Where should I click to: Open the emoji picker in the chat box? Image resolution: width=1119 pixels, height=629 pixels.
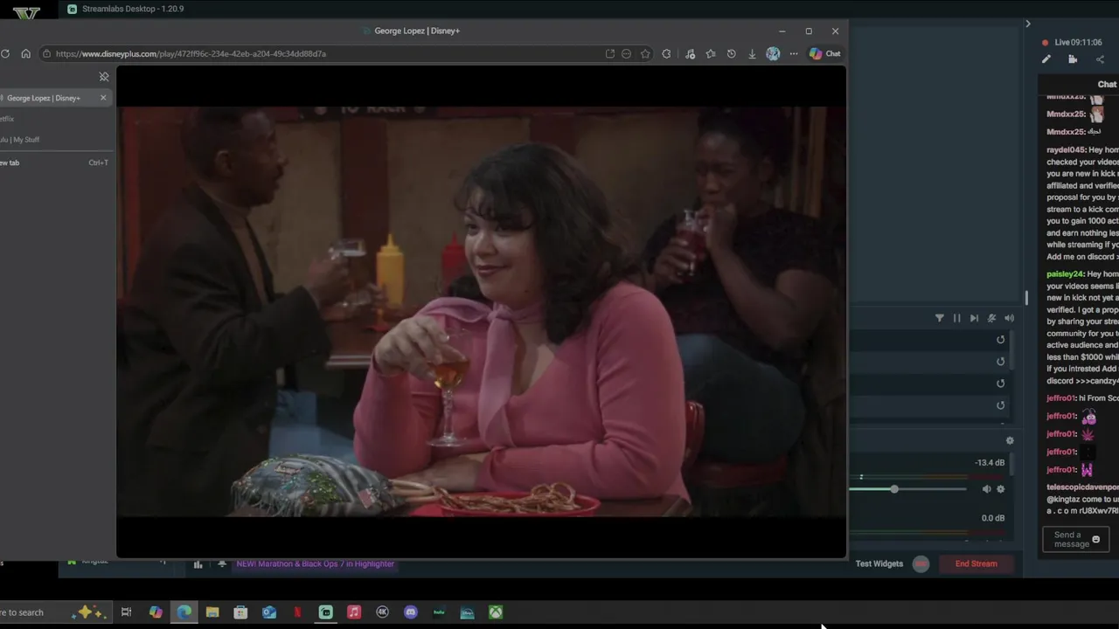pos(1096,539)
